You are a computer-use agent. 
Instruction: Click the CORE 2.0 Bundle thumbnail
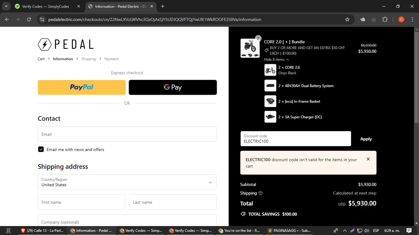pyautogui.click(x=250, y=48)
